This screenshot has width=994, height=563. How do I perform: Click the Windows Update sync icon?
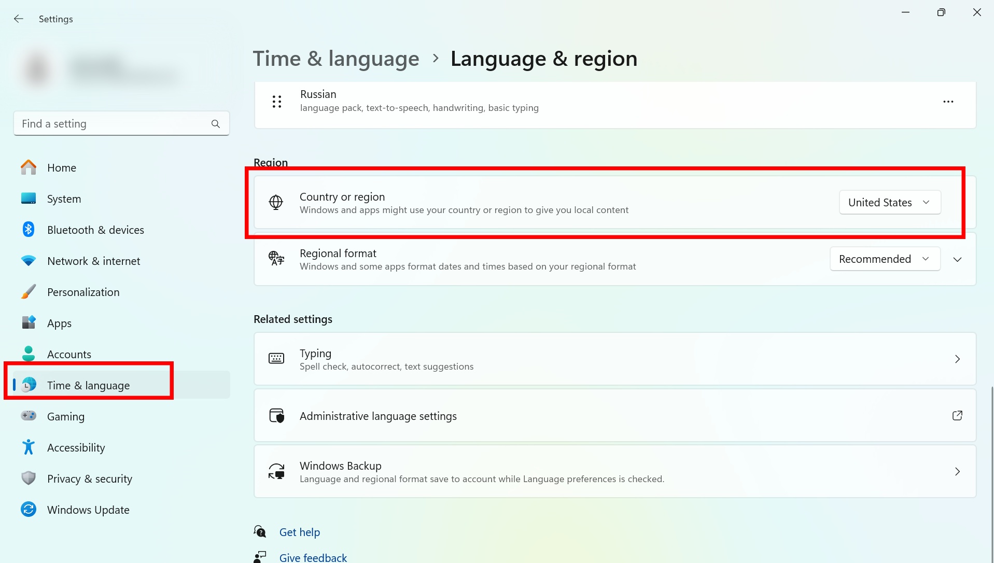click(x=29, y=509)
